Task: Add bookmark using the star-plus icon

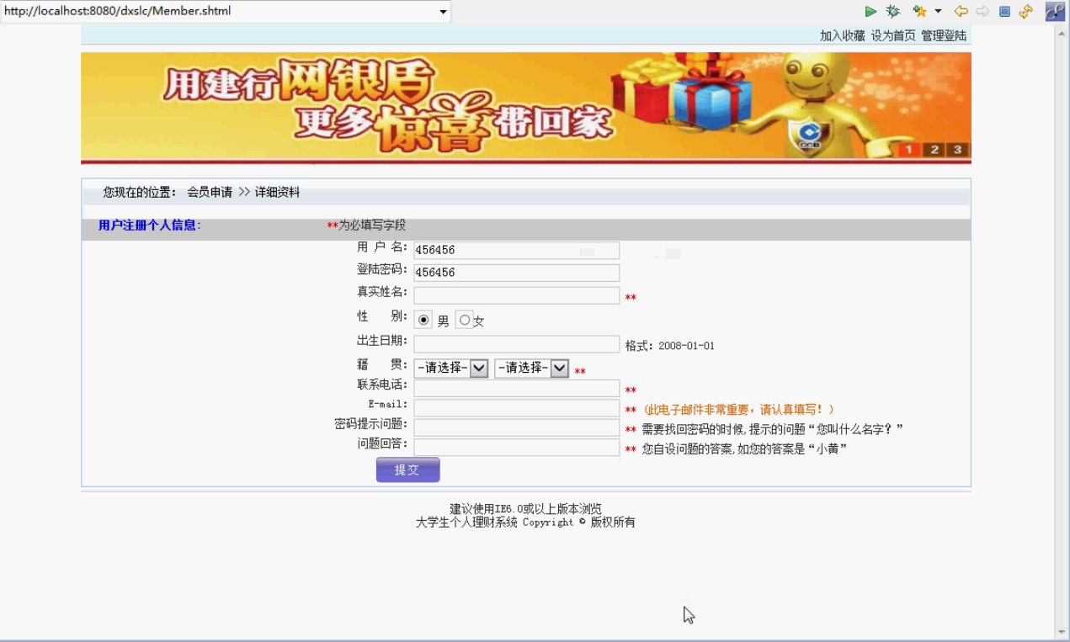Action: [919, 12]
